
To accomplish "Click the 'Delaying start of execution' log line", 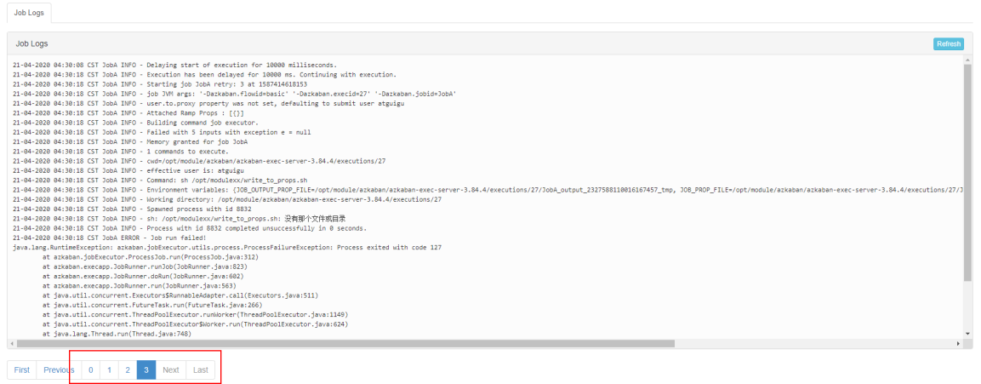I will click(174, 65).
